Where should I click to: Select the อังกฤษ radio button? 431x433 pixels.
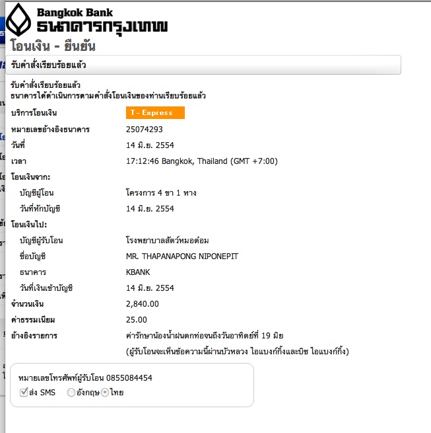pos(71,393)
